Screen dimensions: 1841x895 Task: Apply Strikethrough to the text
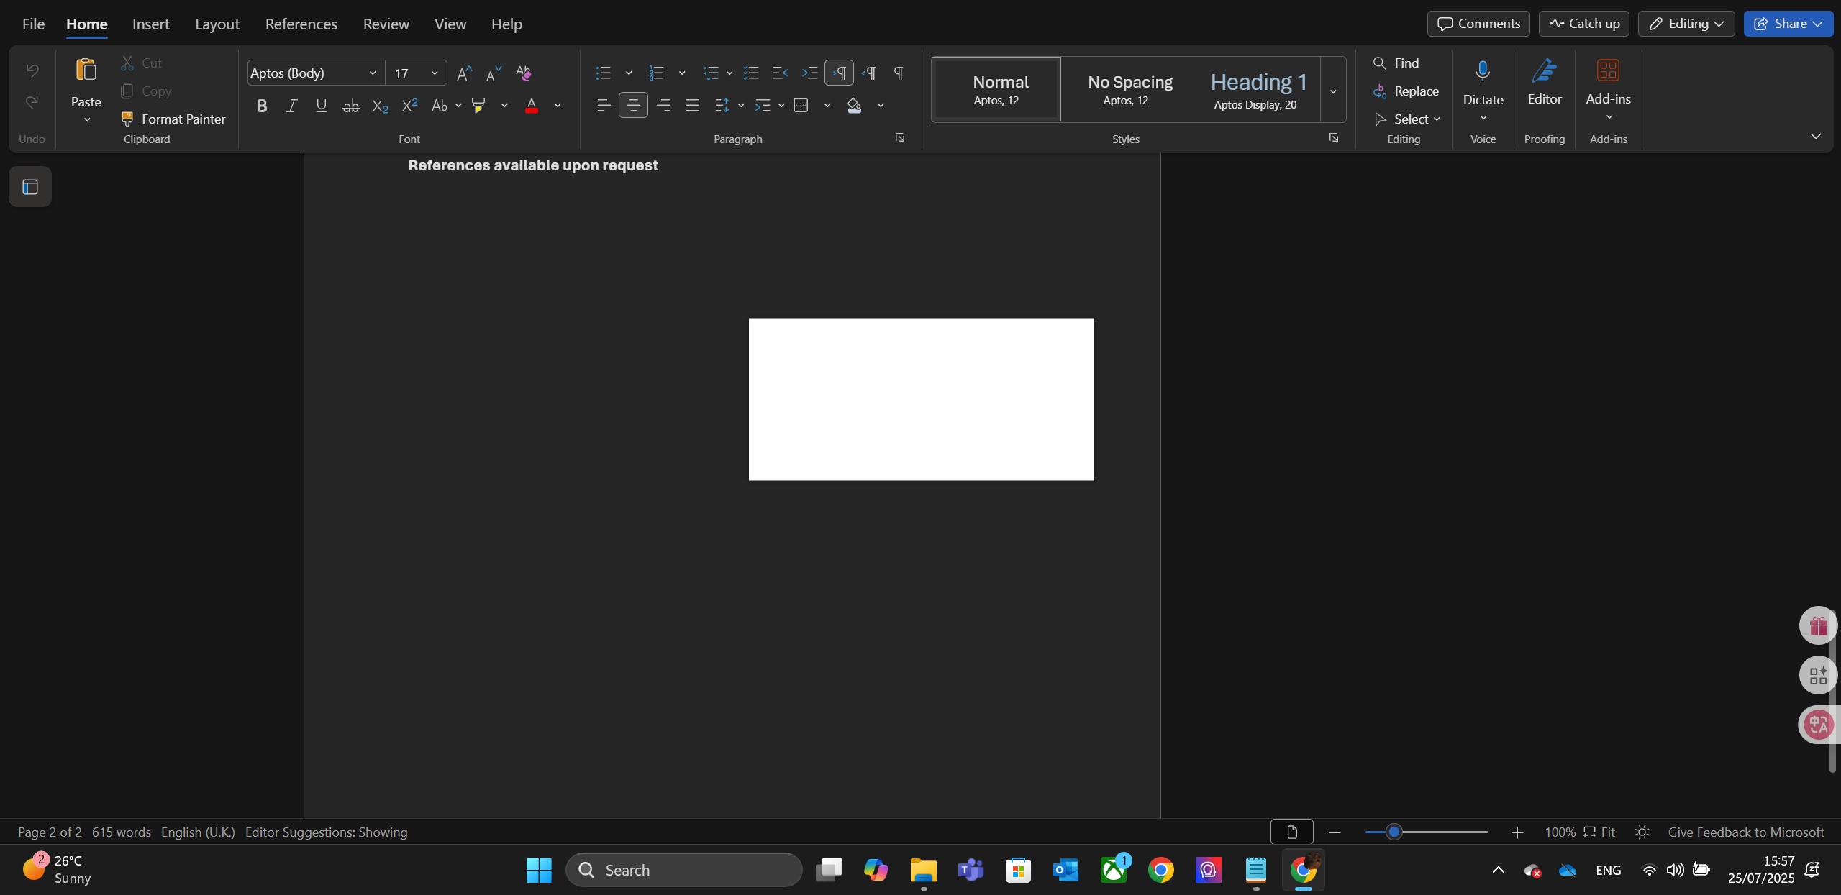[x=350, y=105]
